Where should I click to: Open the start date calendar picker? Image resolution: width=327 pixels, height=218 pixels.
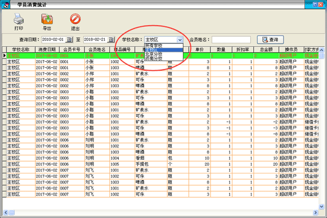coord(69,40)
